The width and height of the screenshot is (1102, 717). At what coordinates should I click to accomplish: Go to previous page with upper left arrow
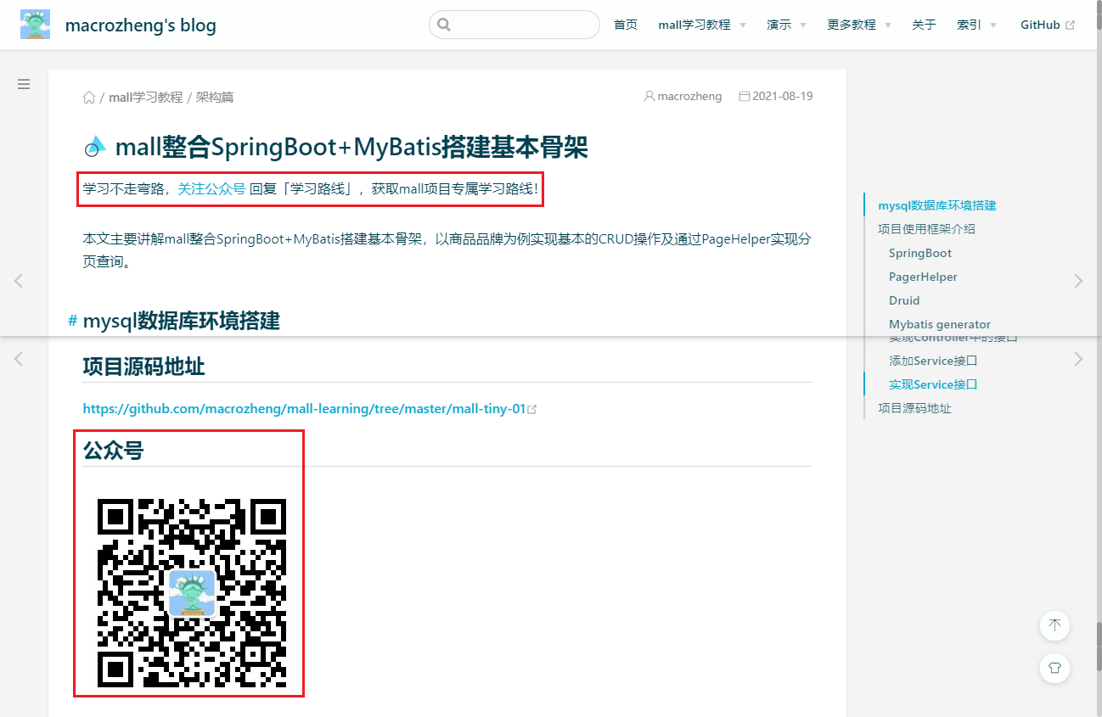(19, 281)
